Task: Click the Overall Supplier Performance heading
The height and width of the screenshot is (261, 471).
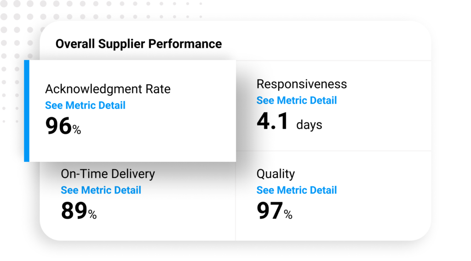Action: tap(138, 44)
